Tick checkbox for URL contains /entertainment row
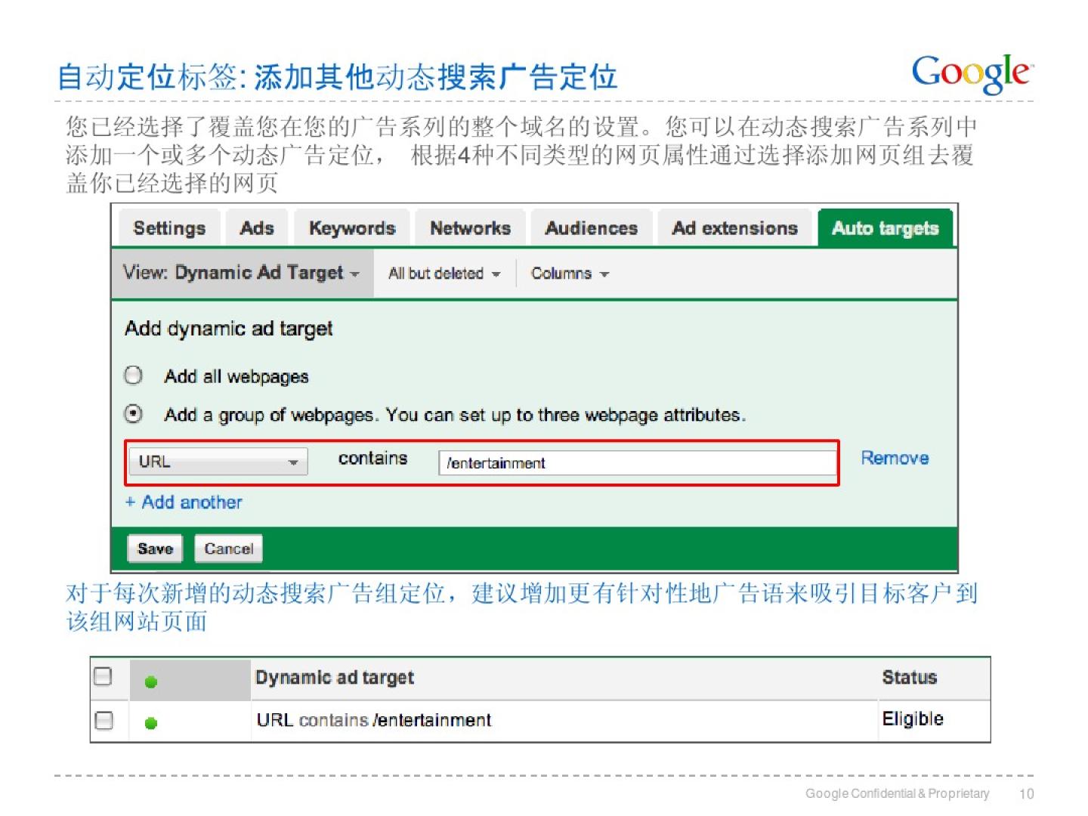Screen dimensions: 1088x816 [x=104, y=720]
